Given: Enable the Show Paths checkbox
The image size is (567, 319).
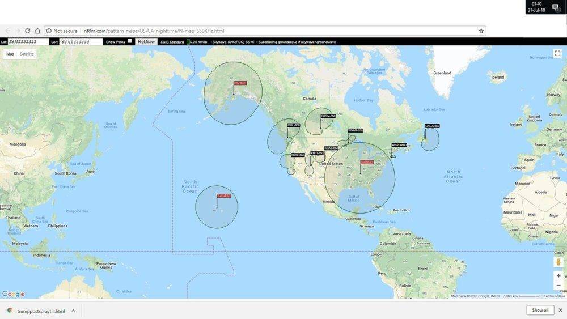Looking at the screenshot, I should [x=129, y=41].
